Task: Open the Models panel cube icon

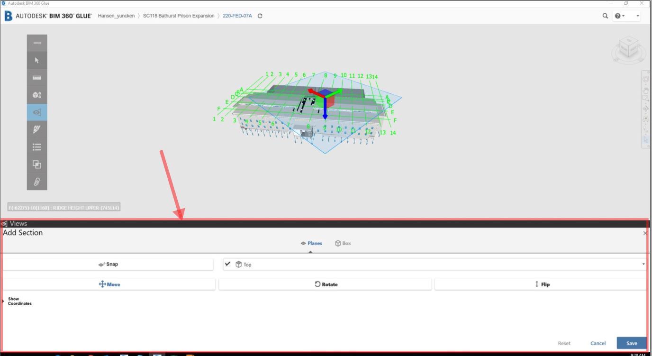Action: (x=36, y=95)
